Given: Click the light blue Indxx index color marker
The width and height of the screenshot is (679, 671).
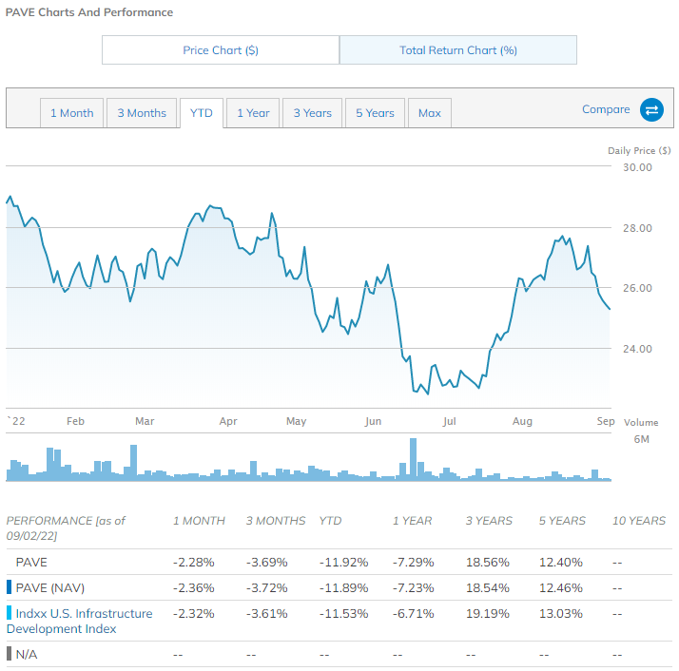Looking at the screenshot, I should click(10, 614).
